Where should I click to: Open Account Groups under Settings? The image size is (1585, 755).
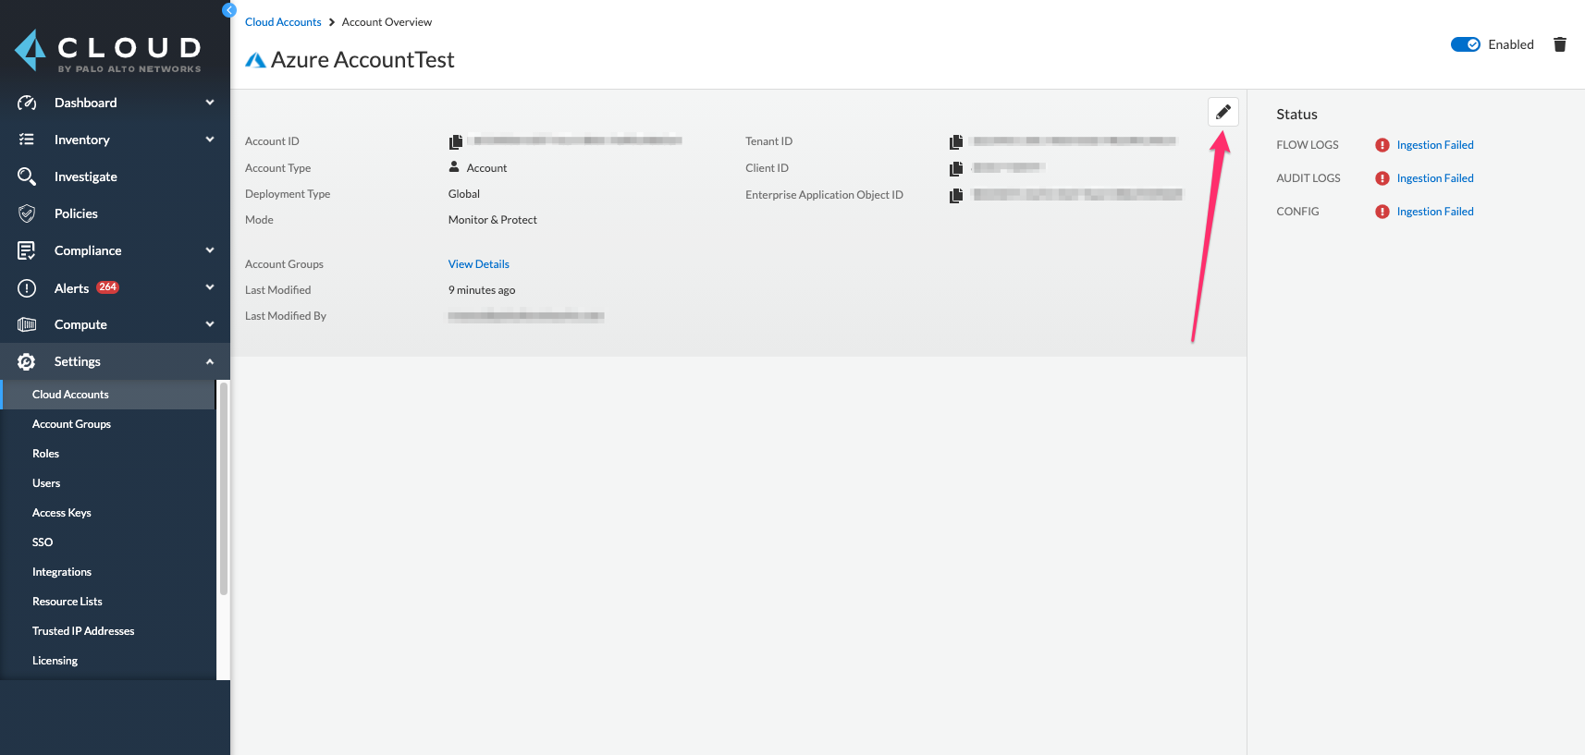click(x=71, y=424)
